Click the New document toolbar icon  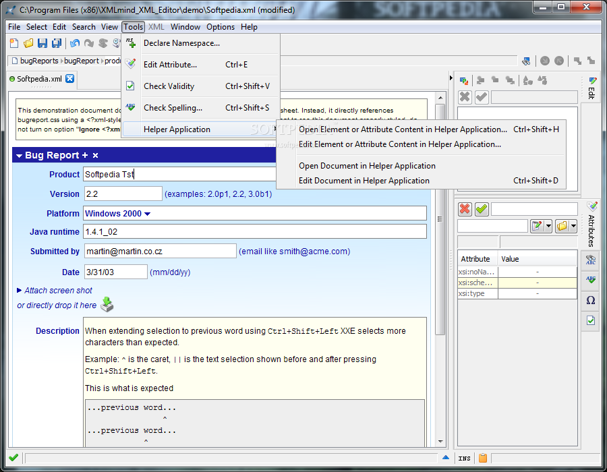pyautogui.click(x=14, y=43)
